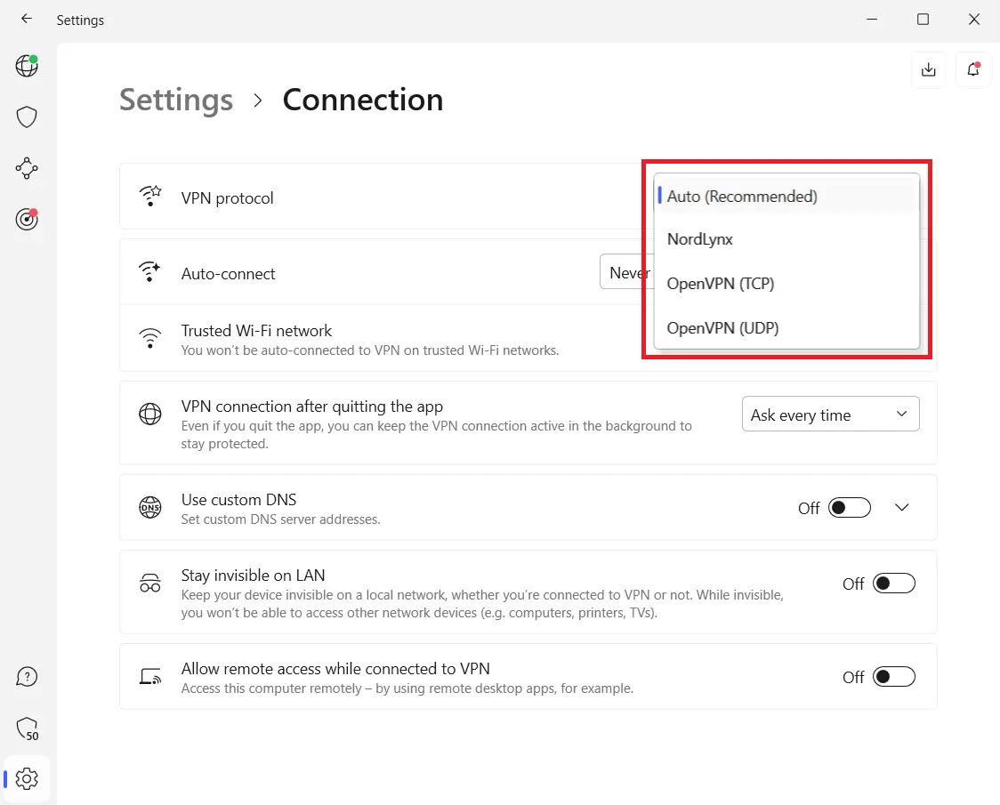Image resolution: width=1000 pixels, height=805 pixels.
Task: Maximize the Settings window
Action: [x=923, y=20]
